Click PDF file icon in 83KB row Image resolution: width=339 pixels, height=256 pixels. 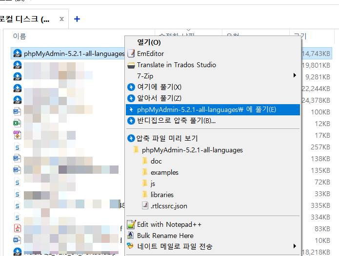(17, 228)
